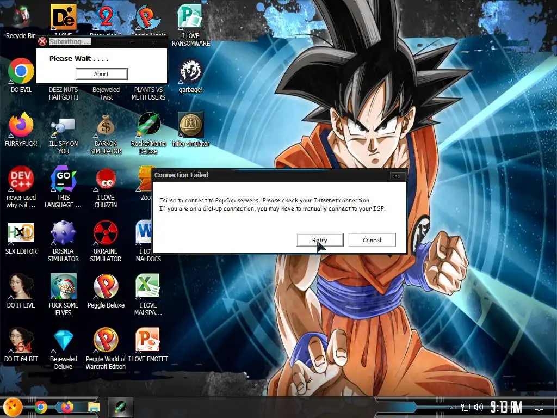Open the Peggle Nights icon at top

pos(148,17)
